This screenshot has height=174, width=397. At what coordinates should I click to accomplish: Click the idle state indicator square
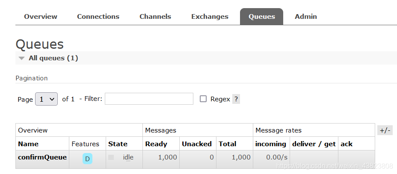coord(111,157)
